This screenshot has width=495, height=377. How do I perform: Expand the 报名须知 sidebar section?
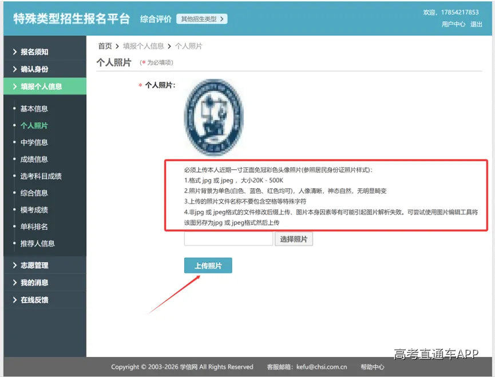point(45,51)
